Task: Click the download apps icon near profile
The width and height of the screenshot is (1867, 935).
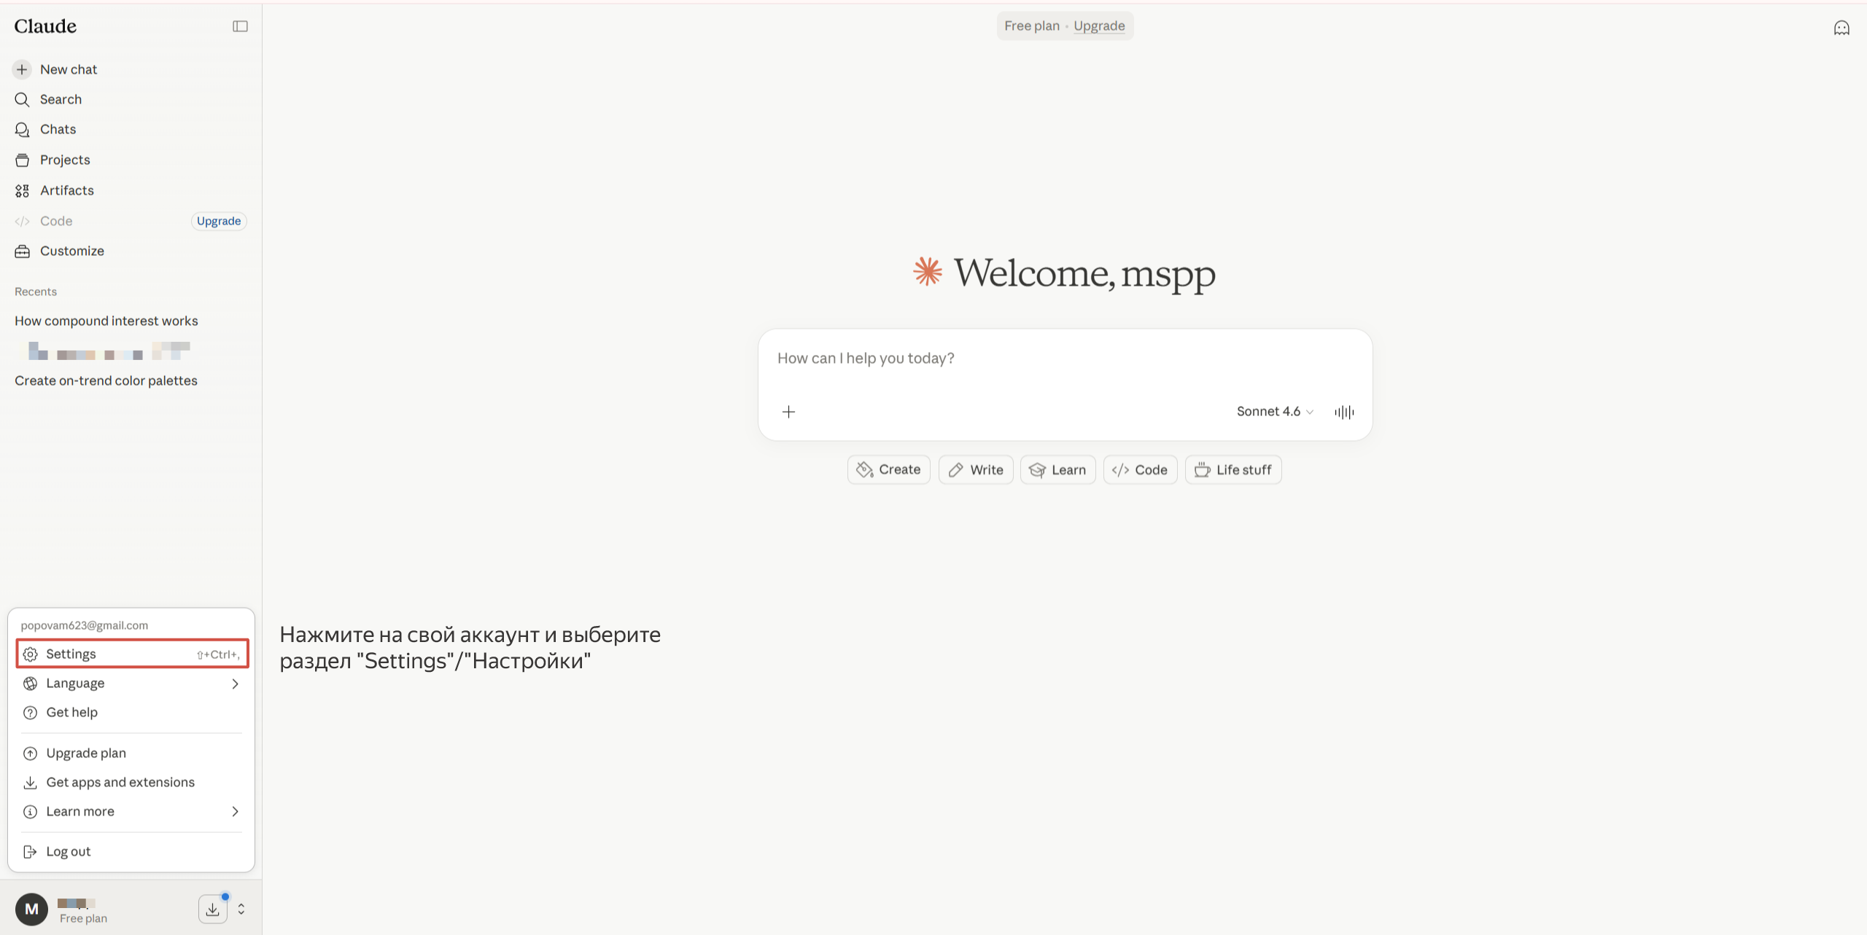Action: point(212,909)
